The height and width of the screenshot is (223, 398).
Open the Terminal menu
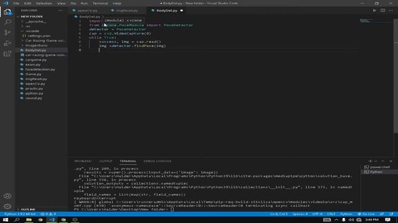coord(100,3)
